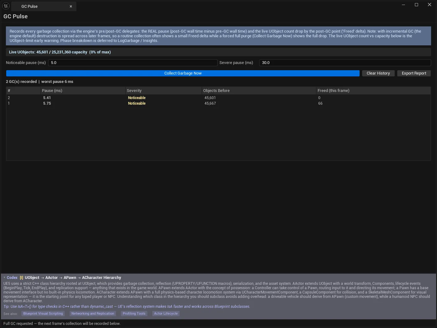
Task: Click the Noticeable pause (ms) input field
Action: click(132, 63)
